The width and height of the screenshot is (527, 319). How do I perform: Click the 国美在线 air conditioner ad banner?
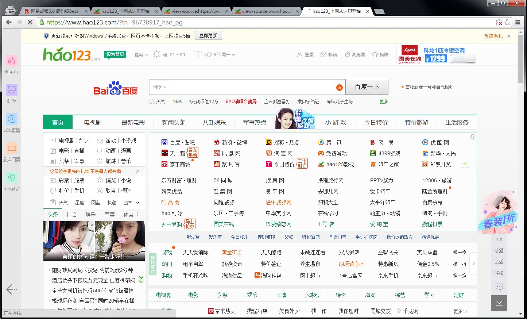[437, 54]
